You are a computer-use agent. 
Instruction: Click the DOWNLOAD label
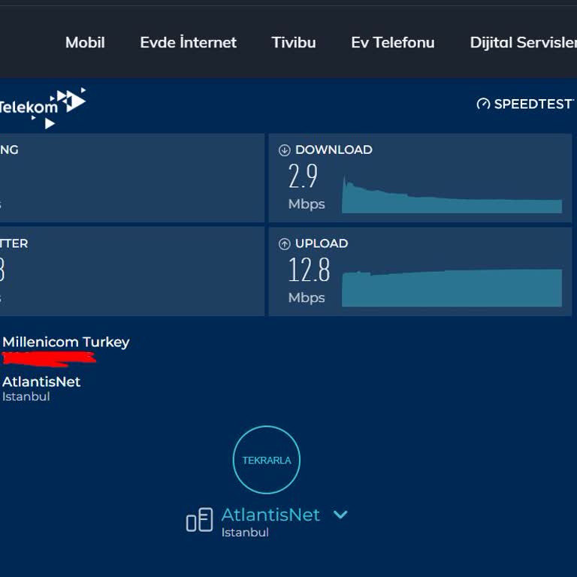[334, 150]
